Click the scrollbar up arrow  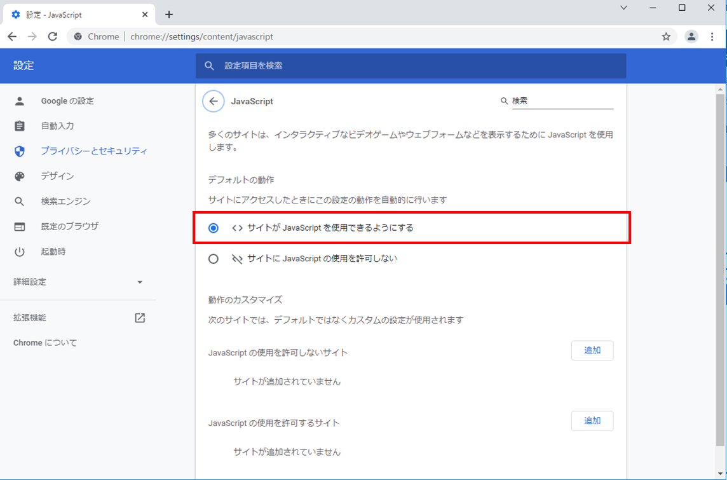[720, 88]
